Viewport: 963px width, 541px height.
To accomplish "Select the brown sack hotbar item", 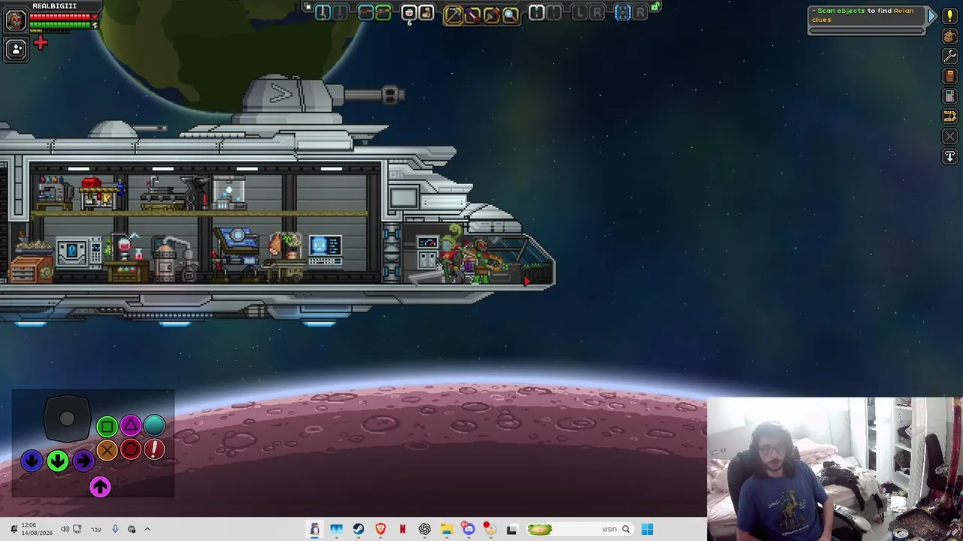I will 427,13.
